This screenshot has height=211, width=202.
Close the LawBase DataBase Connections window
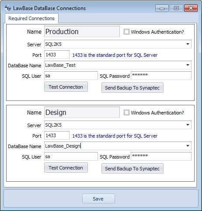pos(191,8)
